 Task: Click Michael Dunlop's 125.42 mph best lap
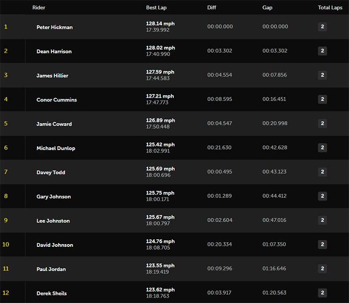(160, 144)
